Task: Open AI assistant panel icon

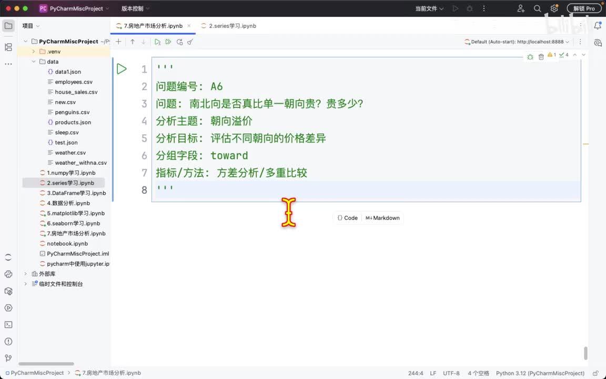Action: pos(598,43)
